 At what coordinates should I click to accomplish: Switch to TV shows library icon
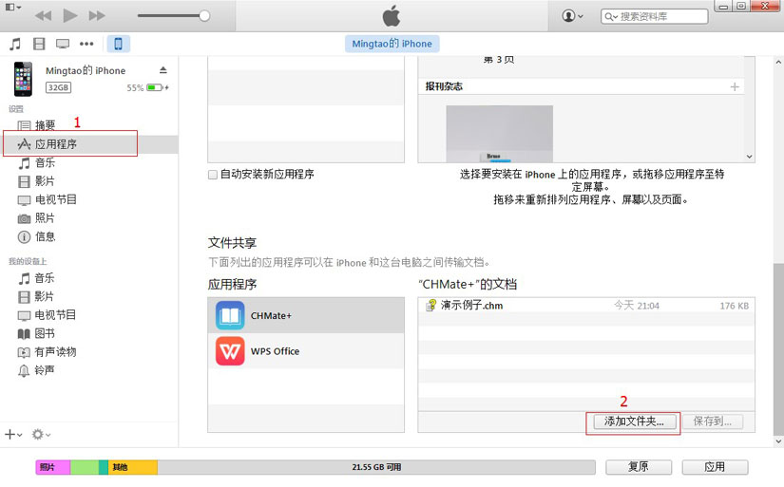pyautogui.click(x=63, y=44)
